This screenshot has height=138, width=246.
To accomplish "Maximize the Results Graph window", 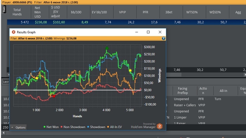I will click(148, 32).
